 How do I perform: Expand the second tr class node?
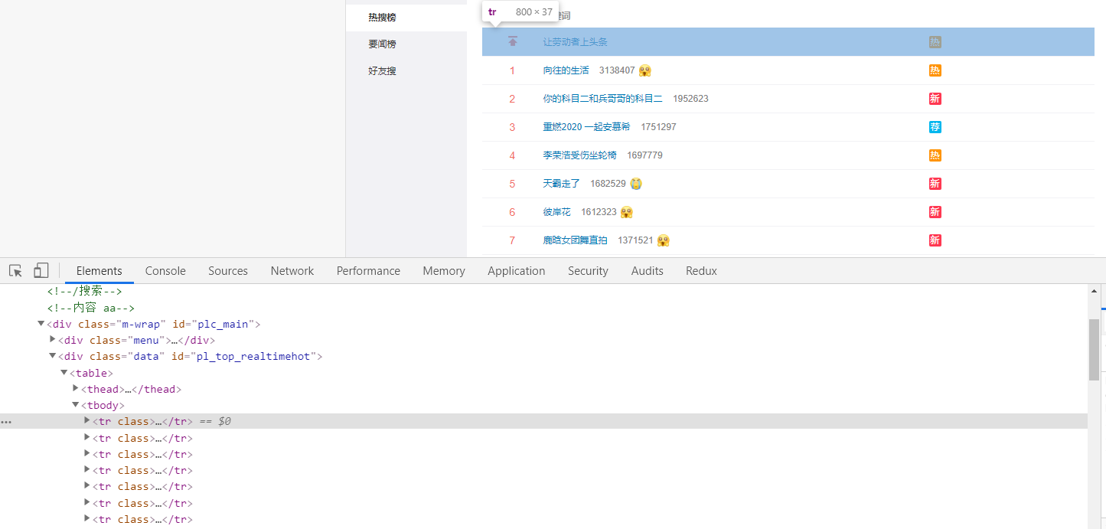(87, 437)
